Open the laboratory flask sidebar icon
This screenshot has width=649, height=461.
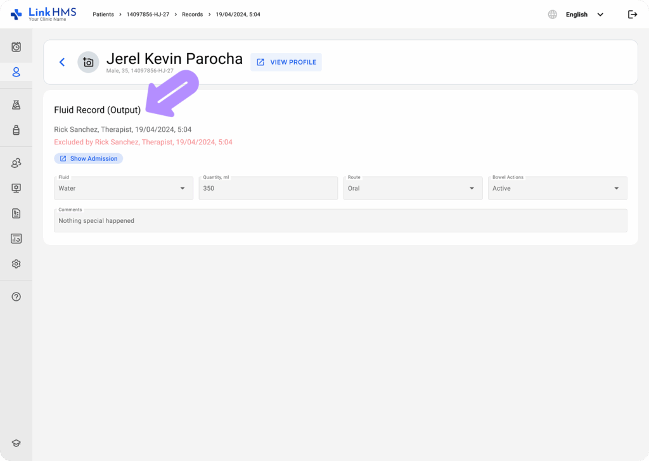(16, 105)
